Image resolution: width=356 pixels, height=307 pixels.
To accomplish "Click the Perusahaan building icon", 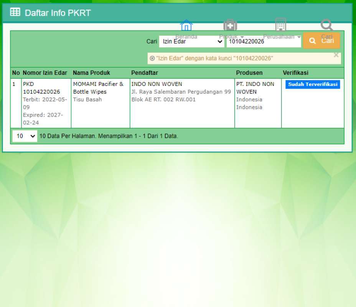I will tap(280, 25).
